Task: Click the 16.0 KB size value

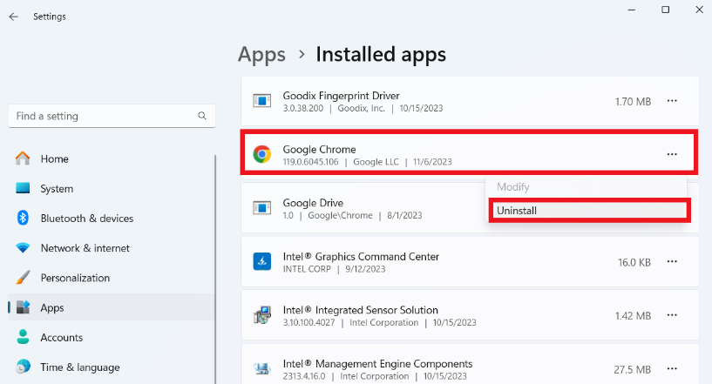Action: coord(634,262)
